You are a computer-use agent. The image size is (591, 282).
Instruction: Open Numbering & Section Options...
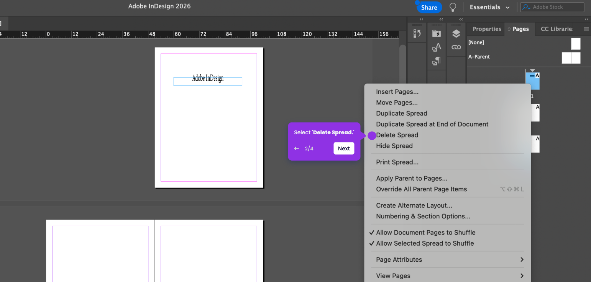(x=448, y=216)
